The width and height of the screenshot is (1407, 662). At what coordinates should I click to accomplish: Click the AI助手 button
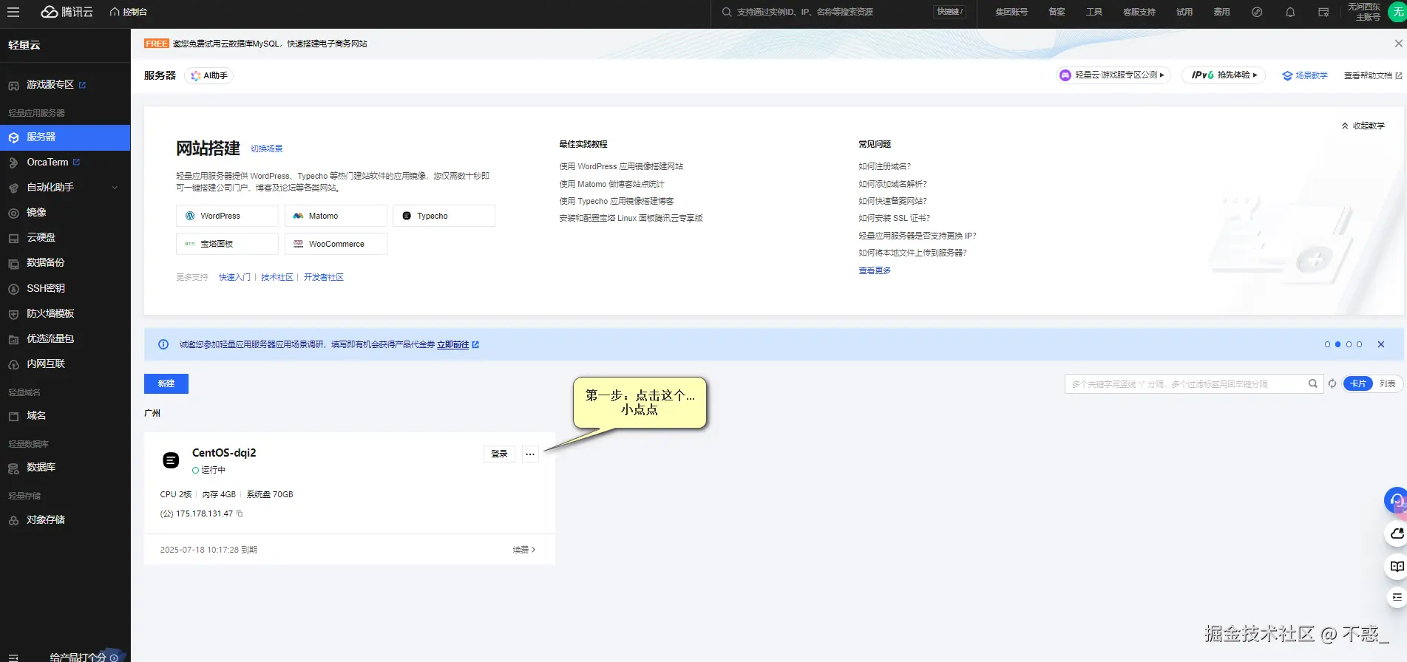pos(209,75)
